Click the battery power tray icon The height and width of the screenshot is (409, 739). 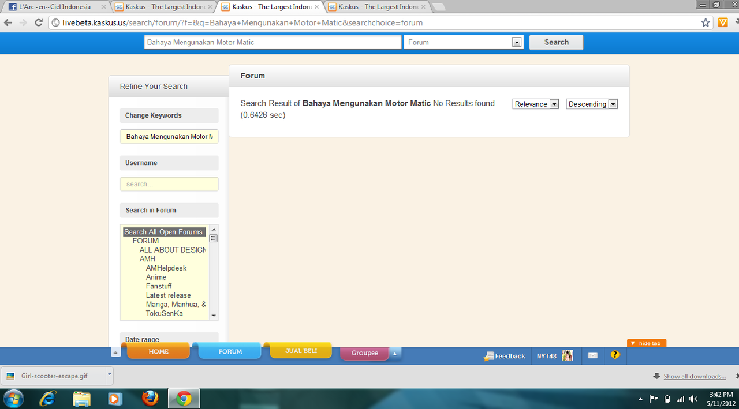667,399
